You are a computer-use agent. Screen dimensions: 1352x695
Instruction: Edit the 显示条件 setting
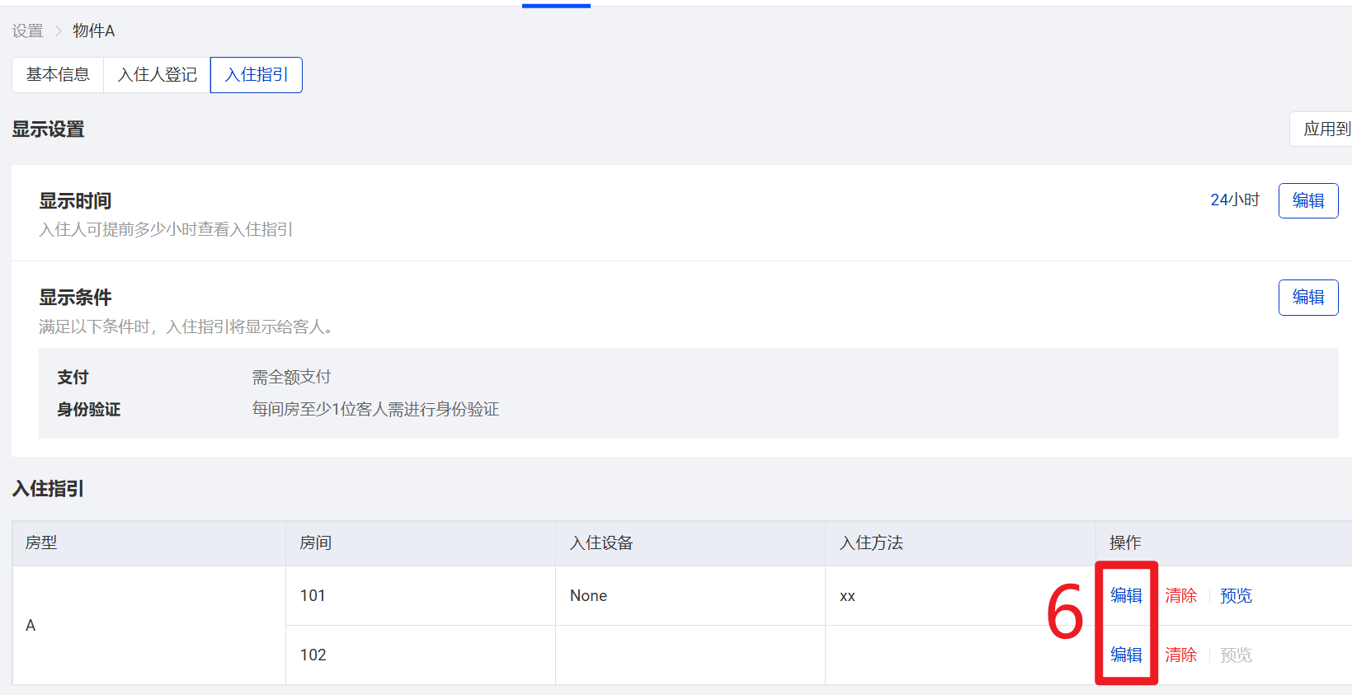point(1307,298)
